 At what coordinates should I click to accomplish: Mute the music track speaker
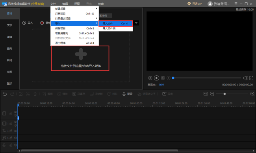click(x=15, y=138)
